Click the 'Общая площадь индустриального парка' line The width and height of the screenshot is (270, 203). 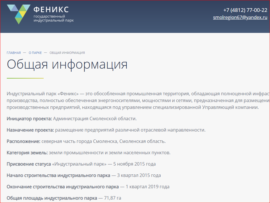(64, 198)
